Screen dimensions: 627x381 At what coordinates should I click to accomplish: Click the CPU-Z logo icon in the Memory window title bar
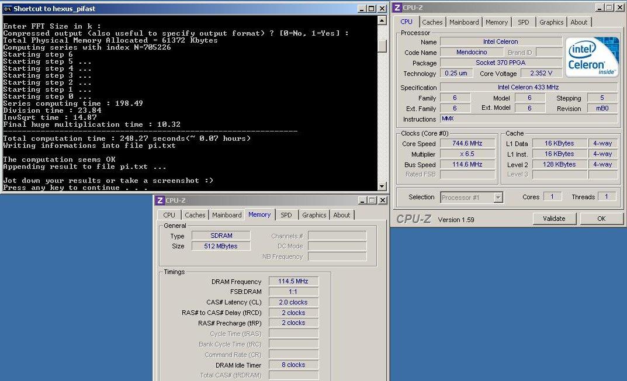tap(160, 200)
